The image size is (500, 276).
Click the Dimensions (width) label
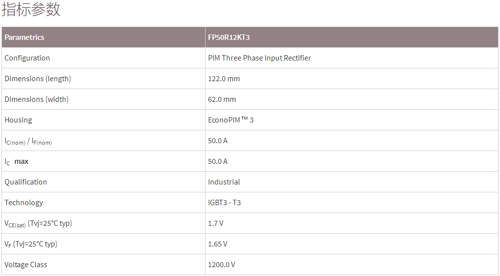point(37,99)
